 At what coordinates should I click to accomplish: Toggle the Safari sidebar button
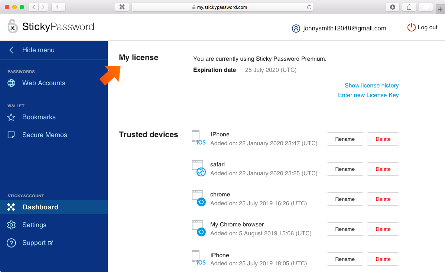(x=58, y=7)
